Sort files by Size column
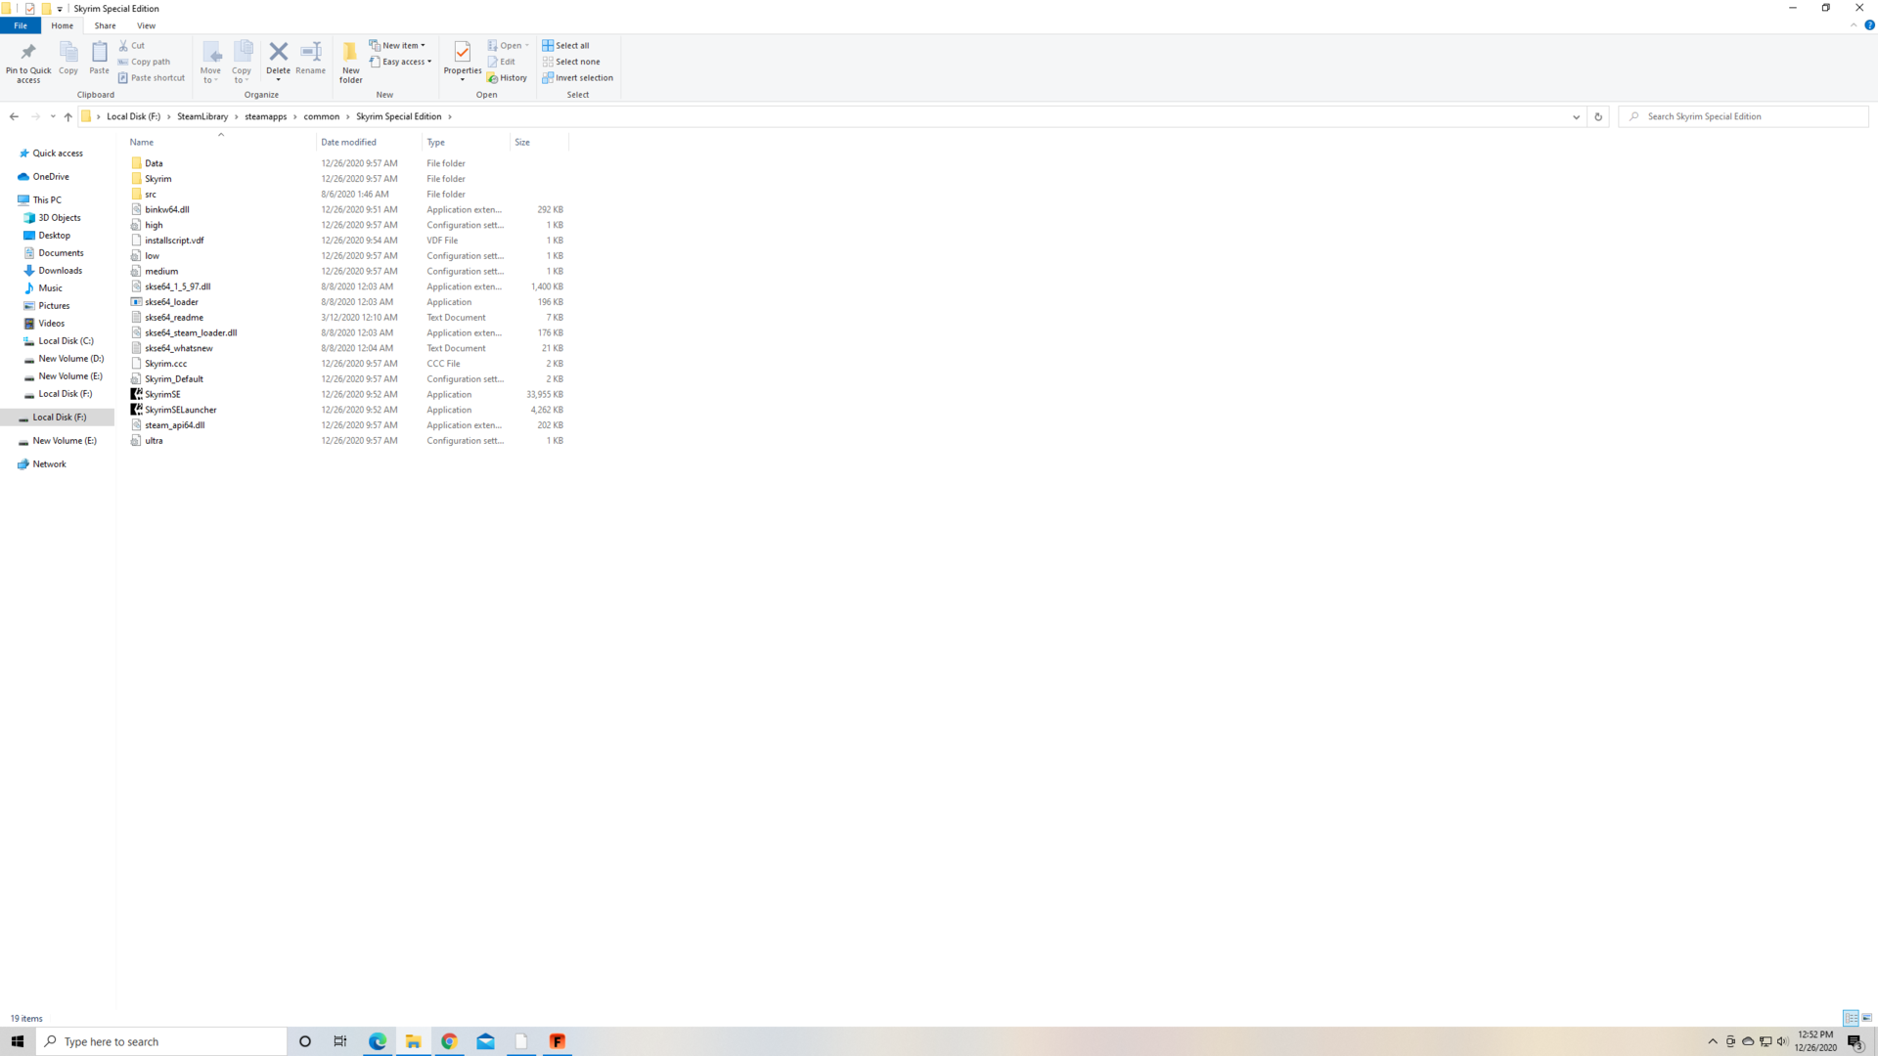 point(539,142)
